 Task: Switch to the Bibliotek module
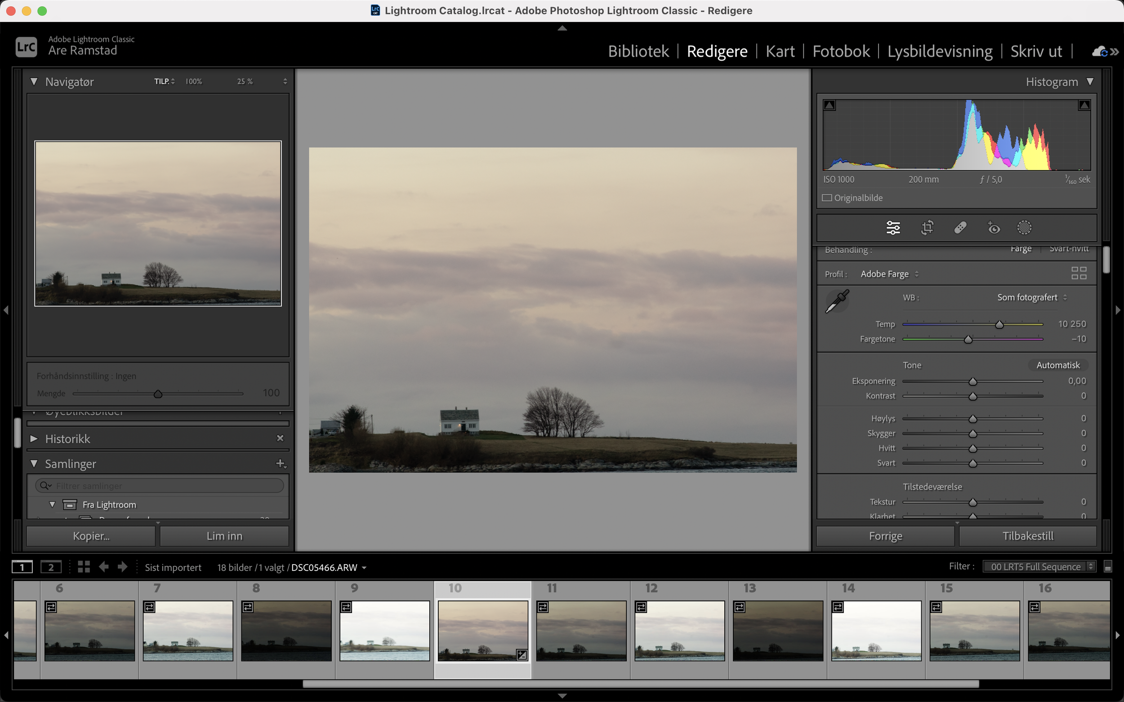[x=638, y=51]
